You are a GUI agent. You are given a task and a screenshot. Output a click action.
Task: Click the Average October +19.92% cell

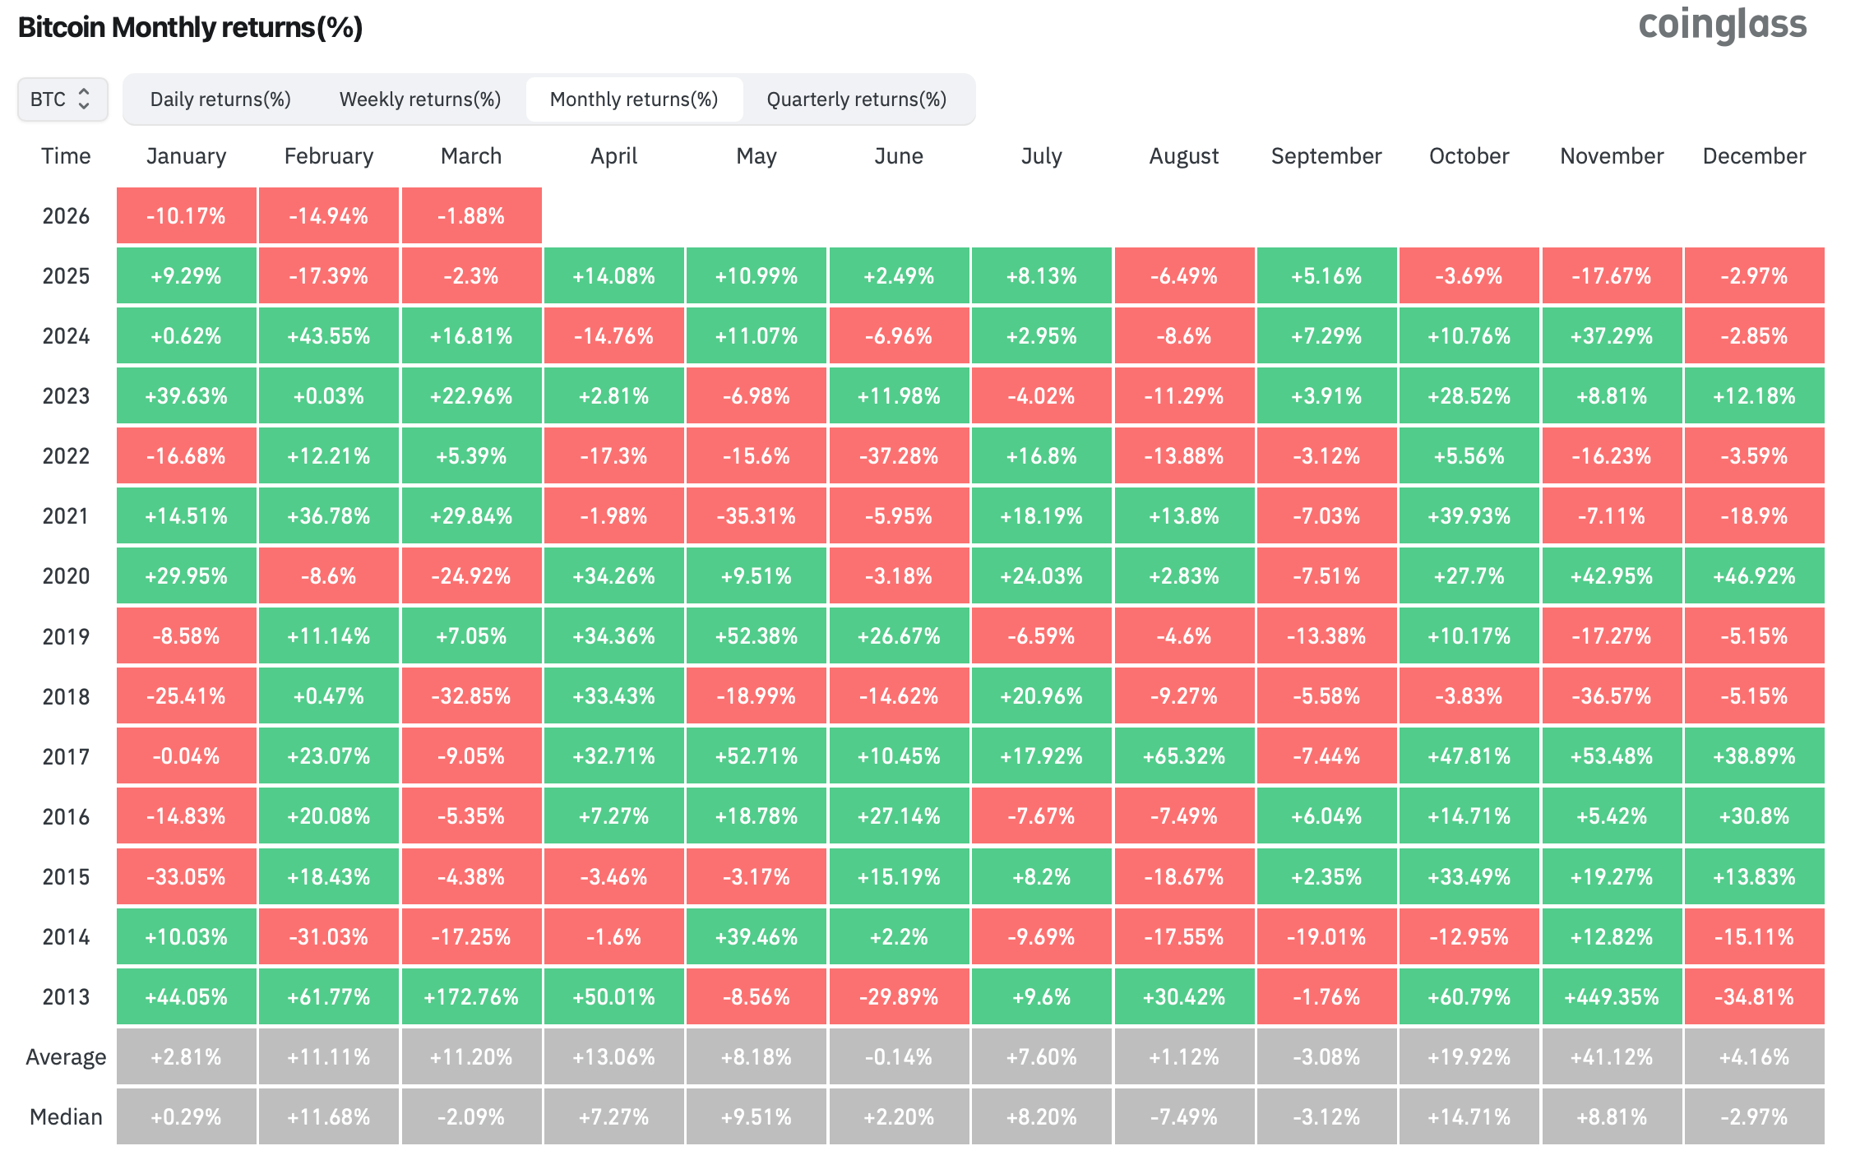(1469, 1057)
